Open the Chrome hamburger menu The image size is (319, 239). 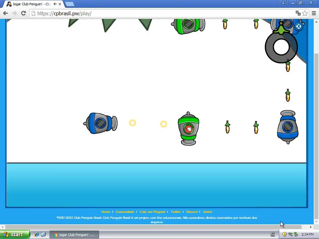click(x=314, y=13)
